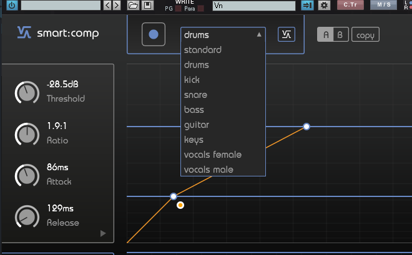Click the copy button
This screenshot has width=412, height=255.
point(365,34)
